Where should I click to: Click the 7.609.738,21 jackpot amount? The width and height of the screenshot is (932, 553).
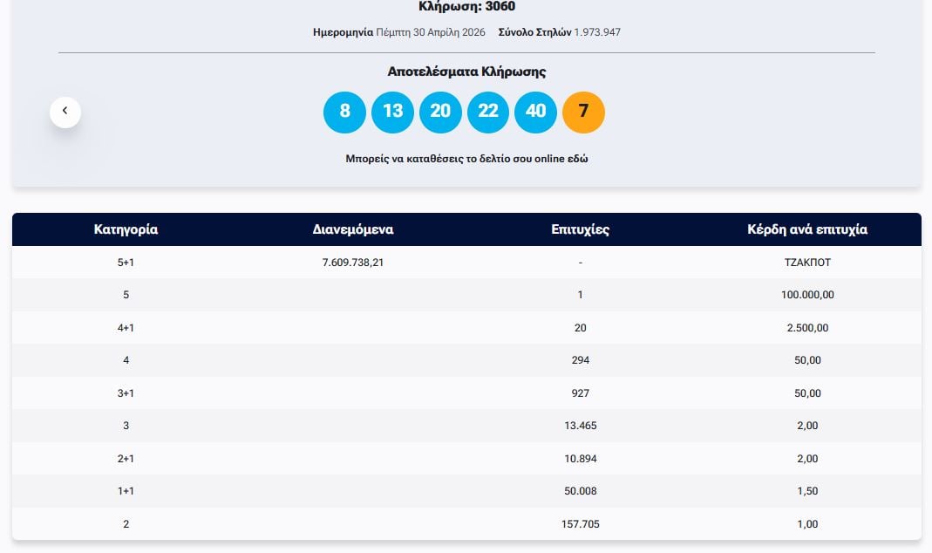353,263
